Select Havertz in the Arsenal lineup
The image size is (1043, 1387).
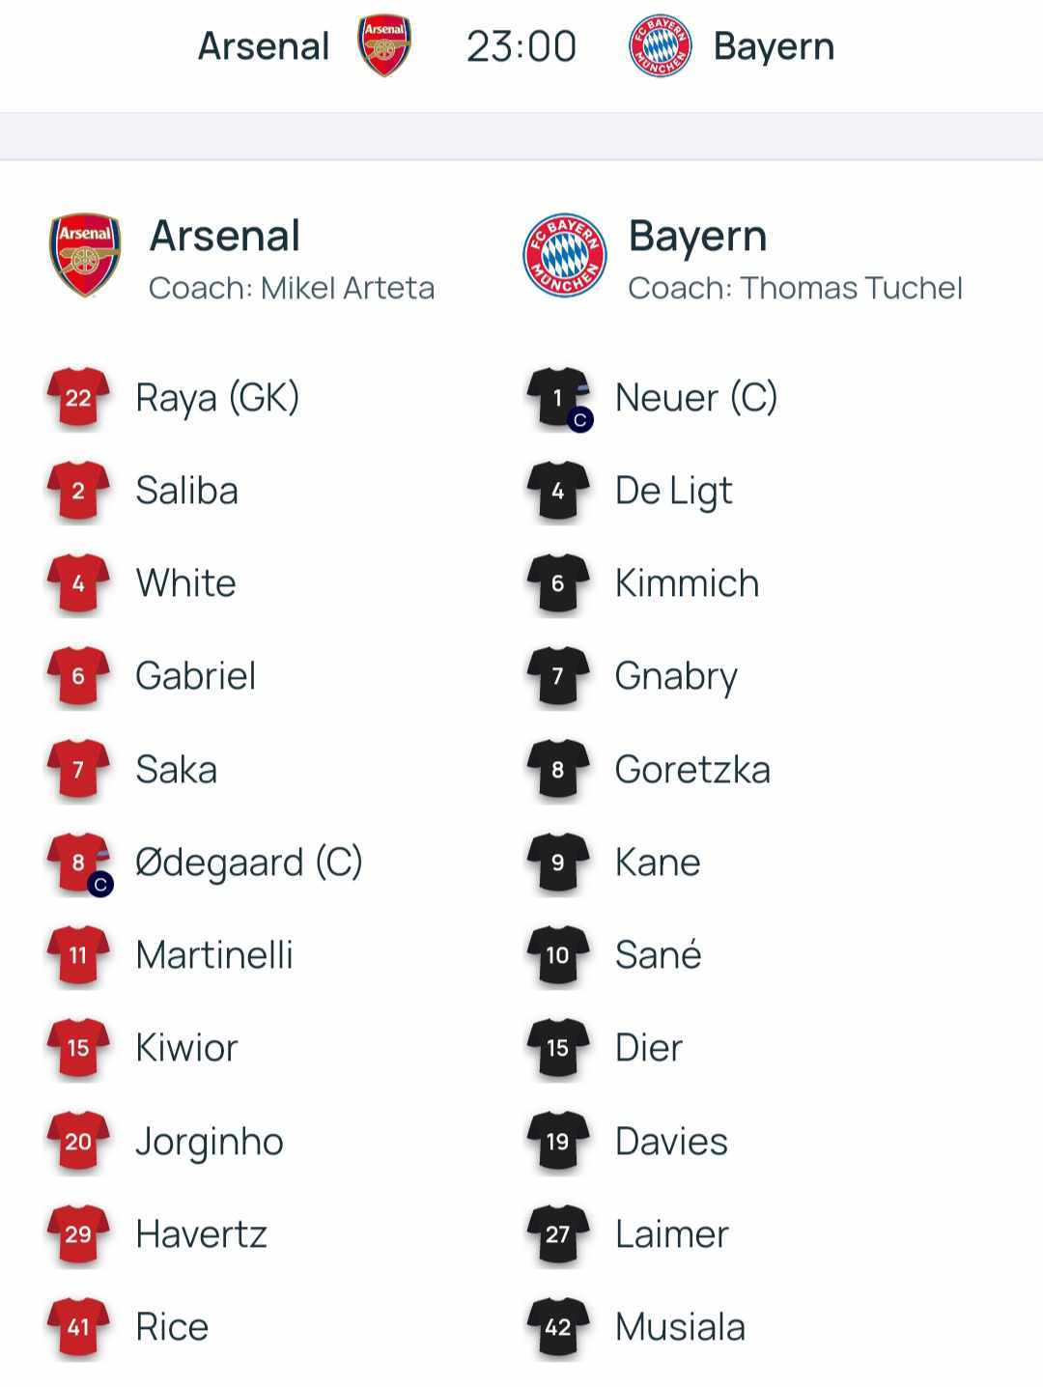click(201, 1234)
